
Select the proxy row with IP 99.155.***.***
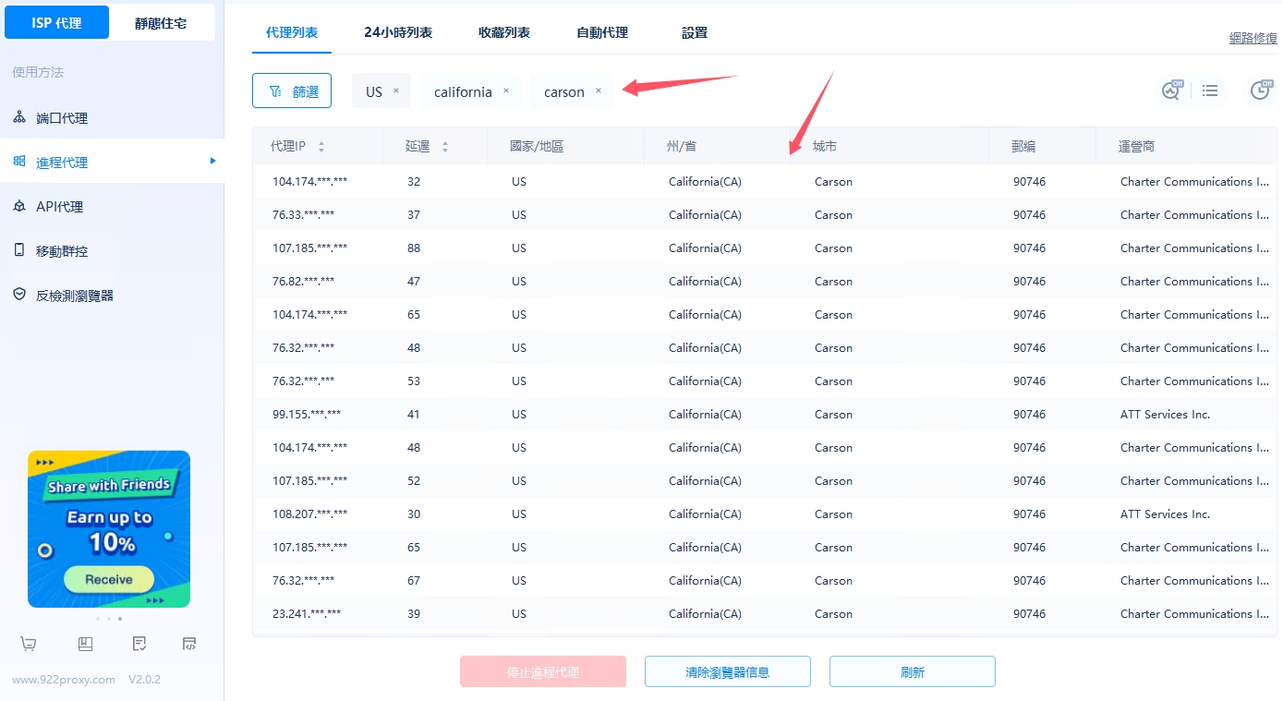click(x=307, y=415)
